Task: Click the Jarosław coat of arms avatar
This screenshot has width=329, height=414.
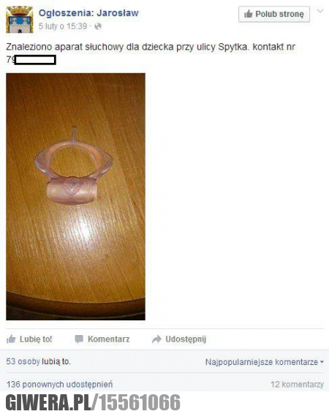Action: (20, 19)
